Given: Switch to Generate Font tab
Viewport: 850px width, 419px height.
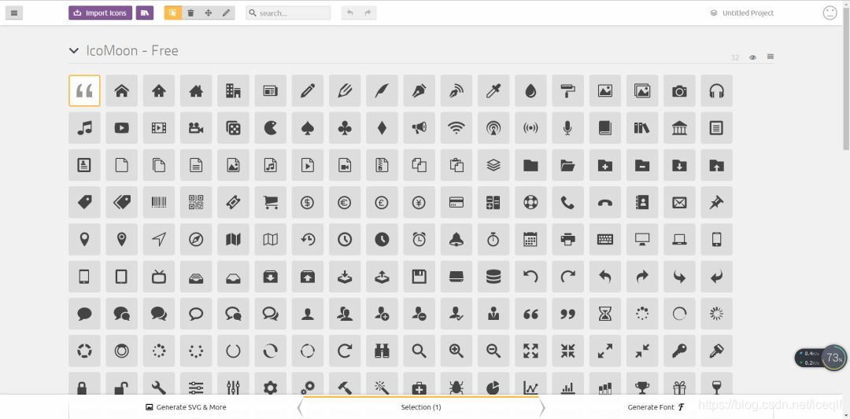Looking at the screenshot, I should (x=656, y=407).
